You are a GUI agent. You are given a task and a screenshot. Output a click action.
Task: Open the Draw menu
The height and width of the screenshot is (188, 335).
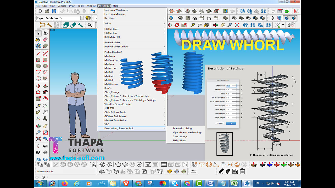click(x=72, y=6)
